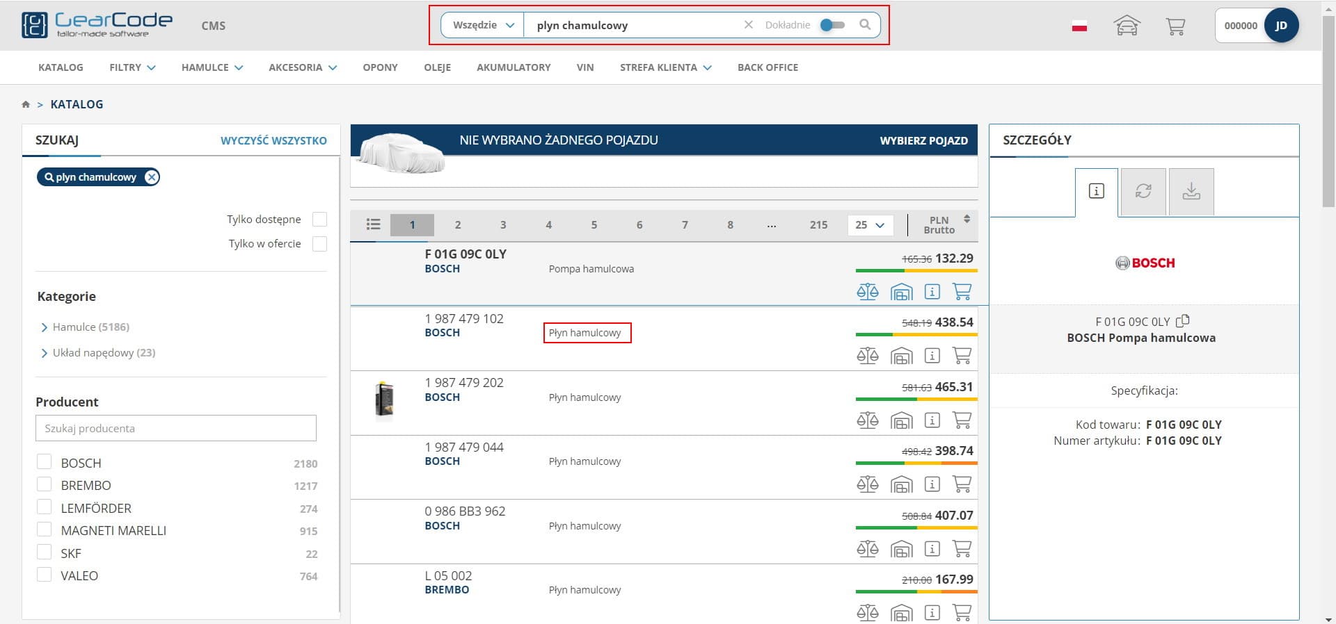Expand the HAMULCE menu

212,67
